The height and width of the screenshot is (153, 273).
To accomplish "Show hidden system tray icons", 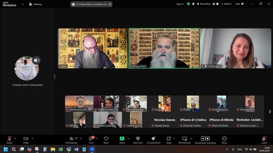I will (227, 149).
